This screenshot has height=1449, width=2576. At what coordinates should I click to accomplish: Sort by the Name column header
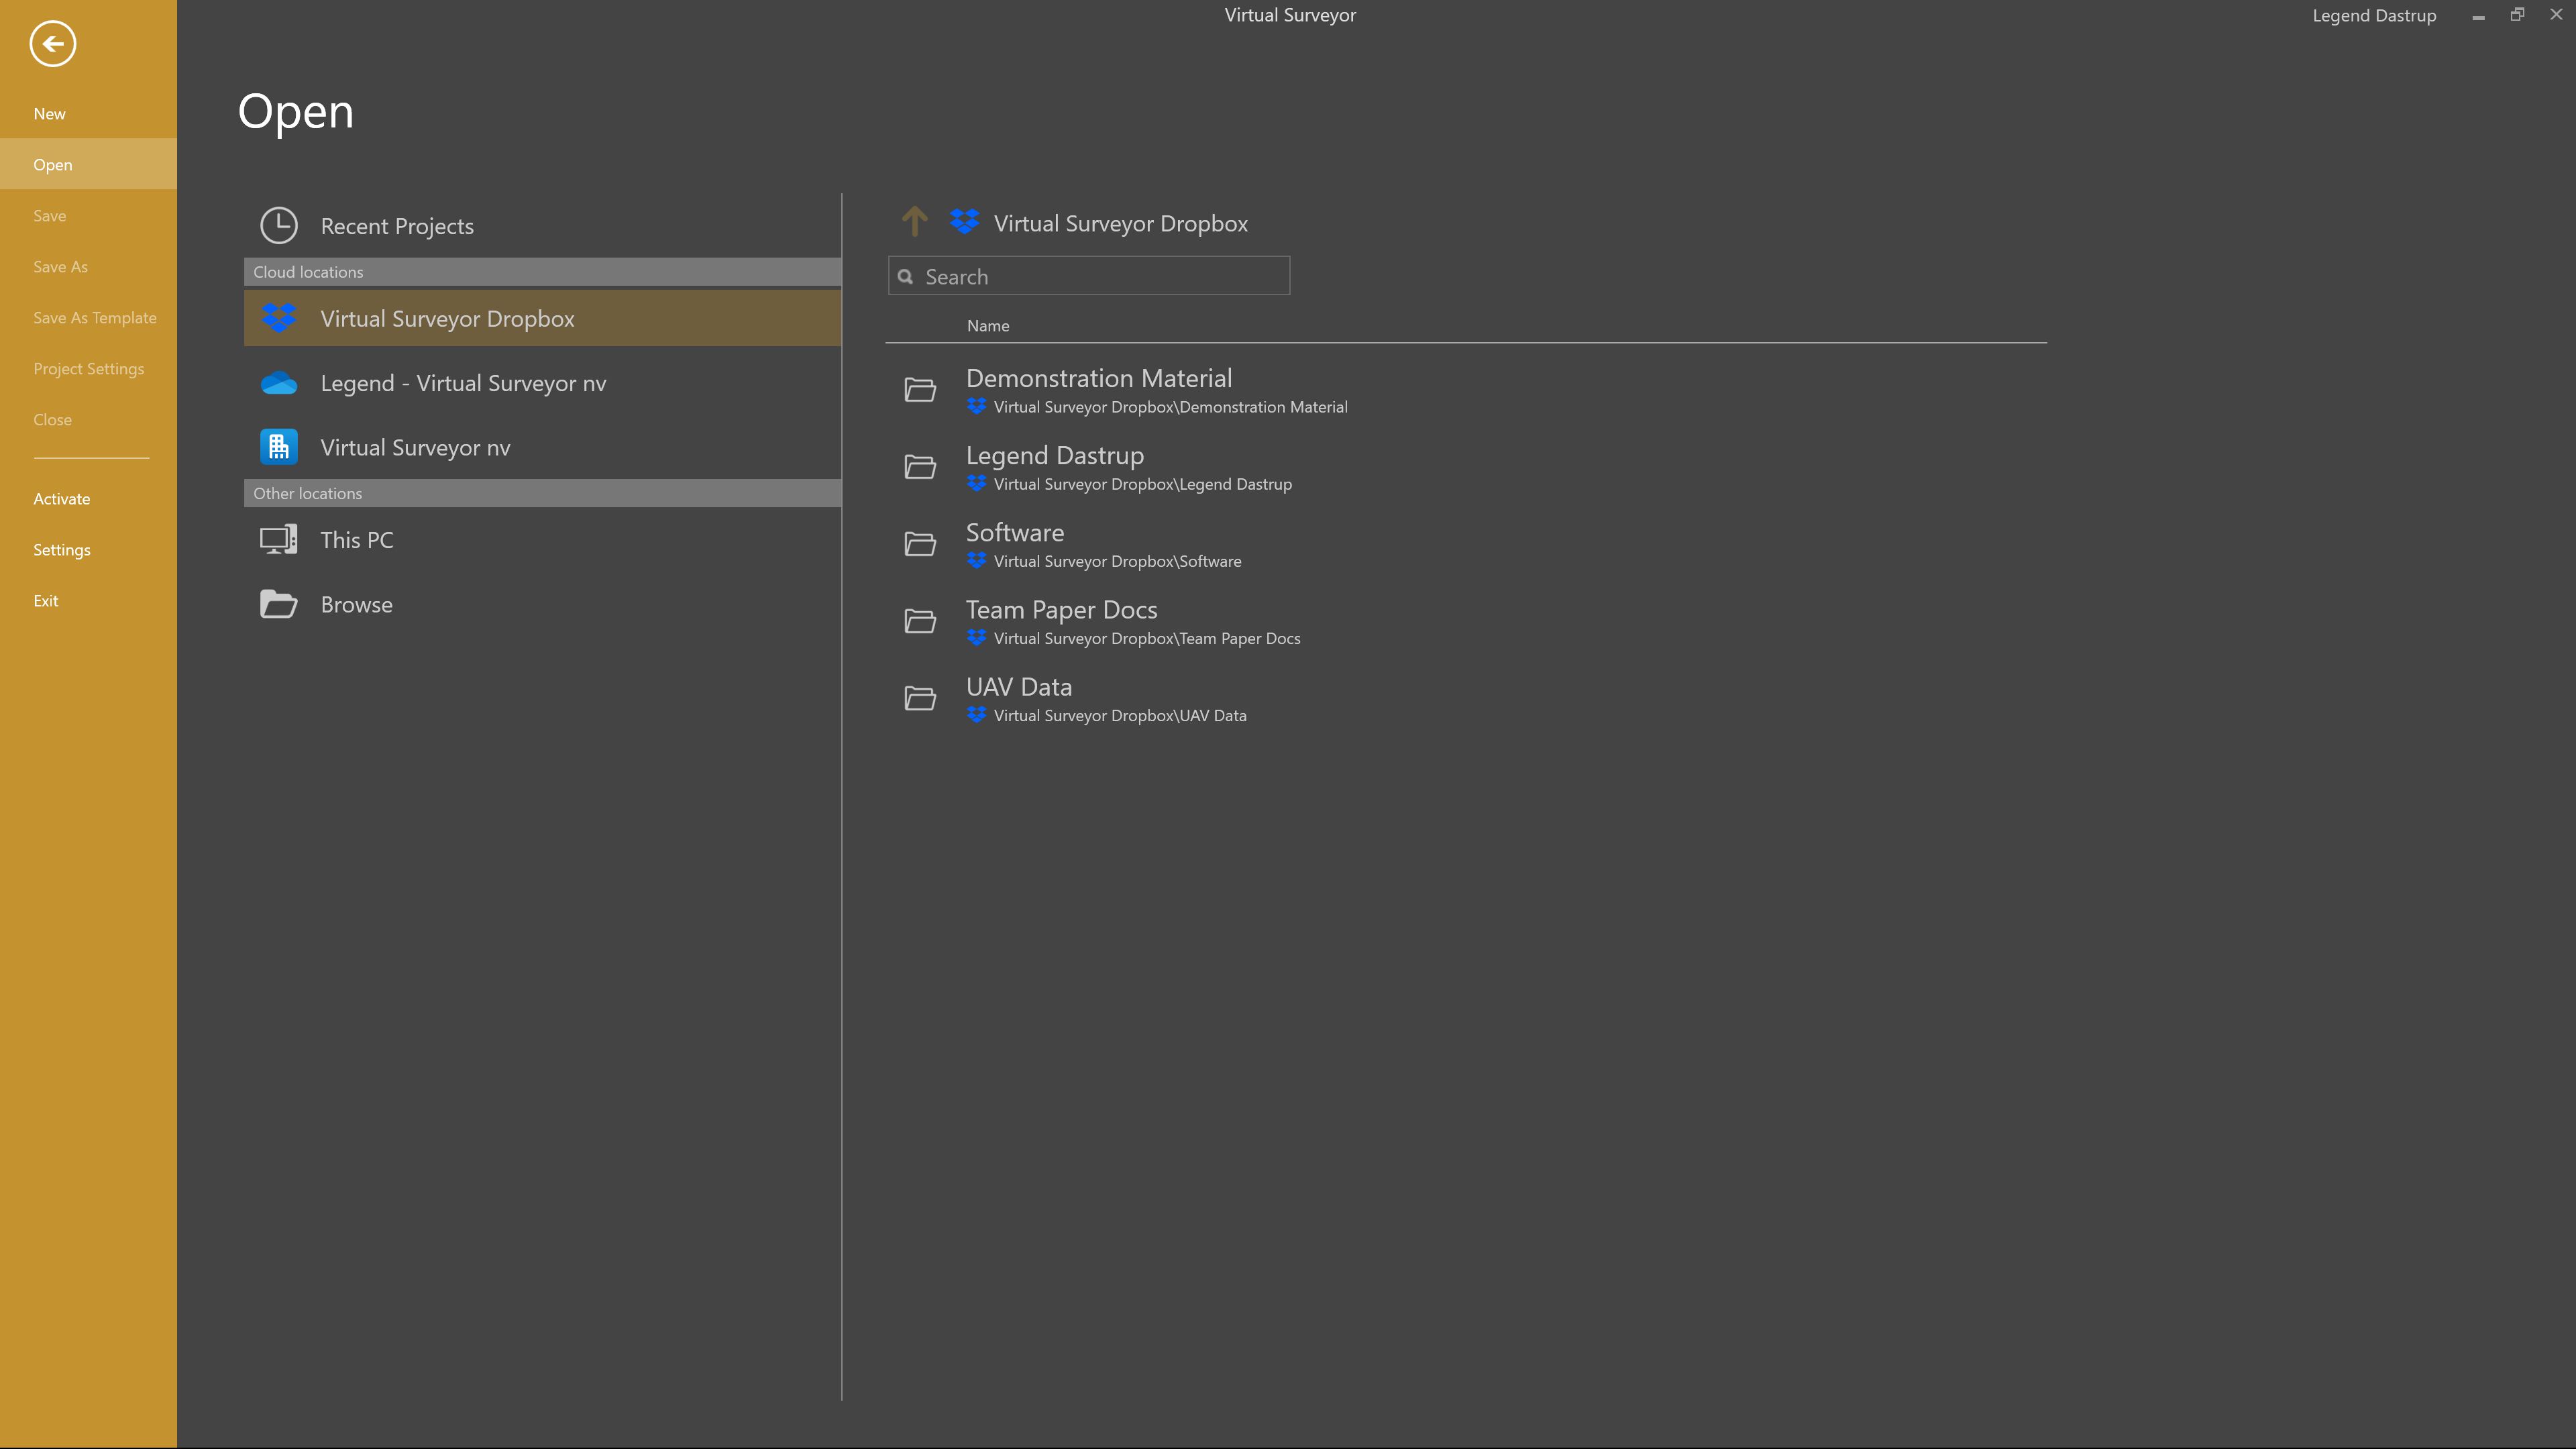click(987, 326)
